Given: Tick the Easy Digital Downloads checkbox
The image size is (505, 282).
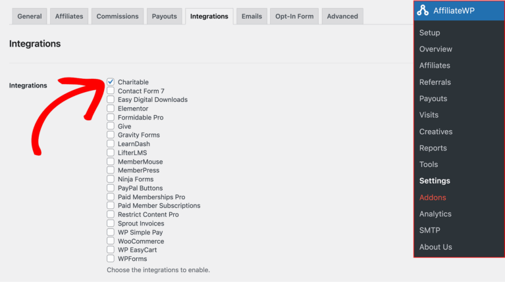Looking at the screenshot, I should point(111,100).
